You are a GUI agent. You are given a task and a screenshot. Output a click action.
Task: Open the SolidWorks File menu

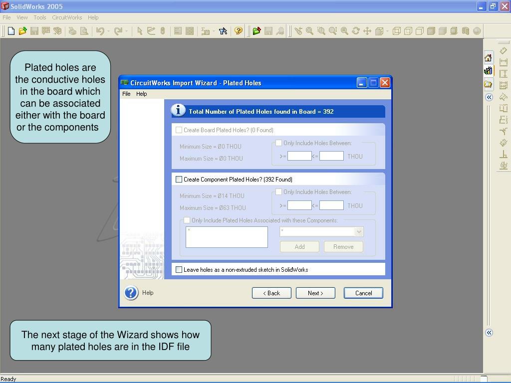tap(6, 17)
